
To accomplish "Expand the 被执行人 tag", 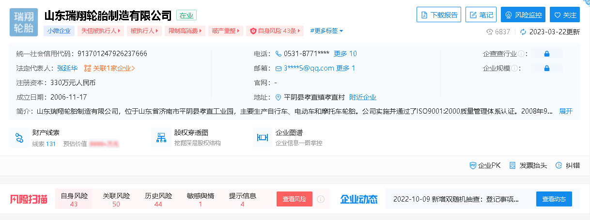I will click(x=144, y=31).
